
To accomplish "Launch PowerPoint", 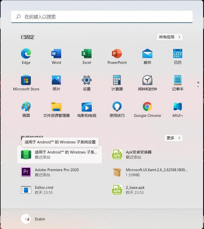I will click(x=117, y=56).
